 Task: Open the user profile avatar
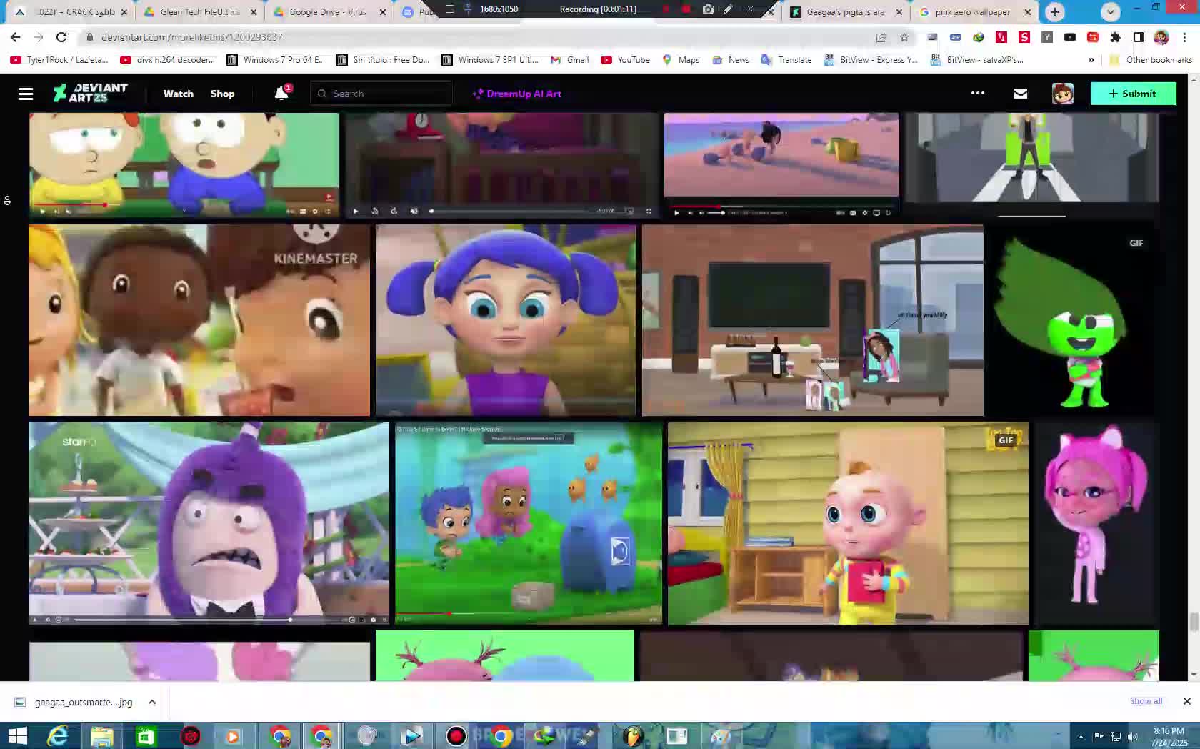[x=1062, y=94]
